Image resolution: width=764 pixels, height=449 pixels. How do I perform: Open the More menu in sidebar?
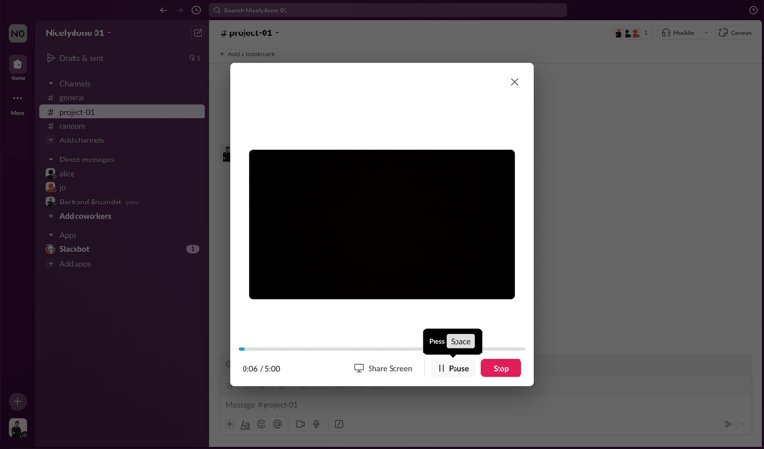(17, 103)
